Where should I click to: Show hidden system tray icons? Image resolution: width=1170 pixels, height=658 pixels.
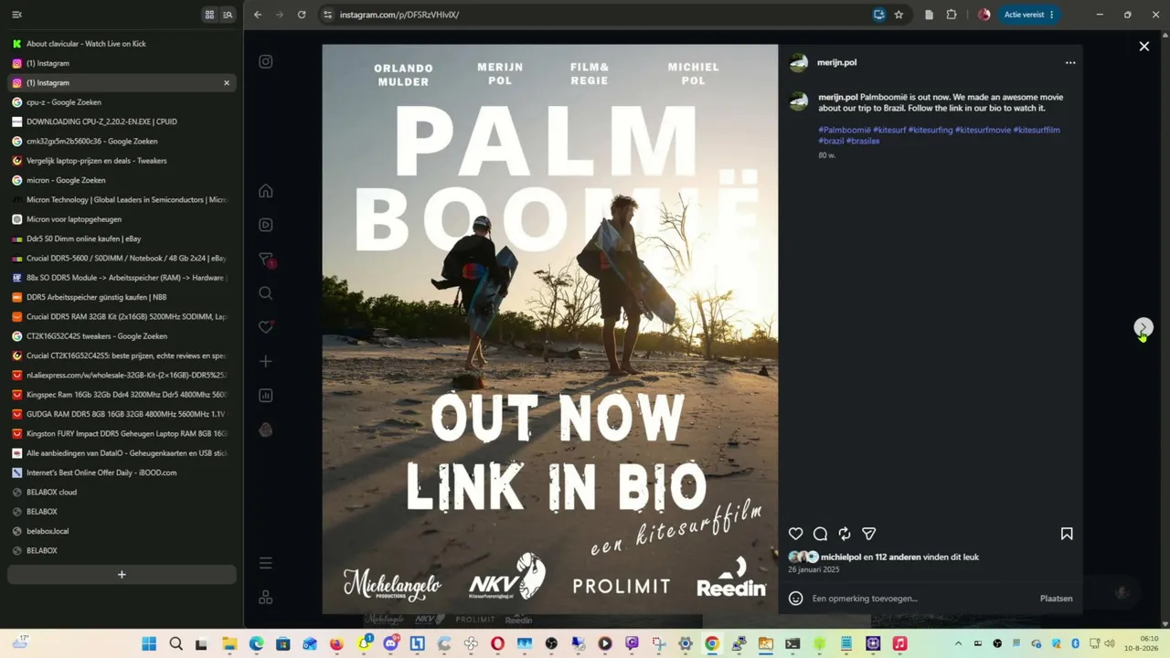(x=958, y=644)
